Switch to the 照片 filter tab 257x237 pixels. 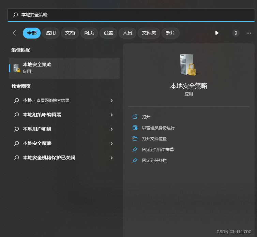click(170, 33)
